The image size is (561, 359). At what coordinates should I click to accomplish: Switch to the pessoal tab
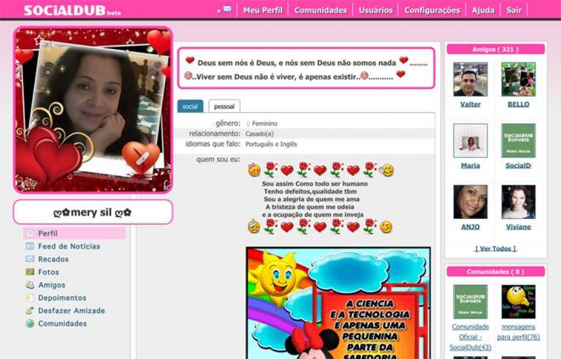224,107
